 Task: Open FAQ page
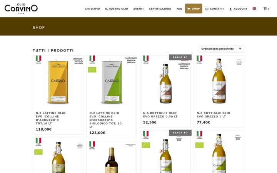pos(179,8)
